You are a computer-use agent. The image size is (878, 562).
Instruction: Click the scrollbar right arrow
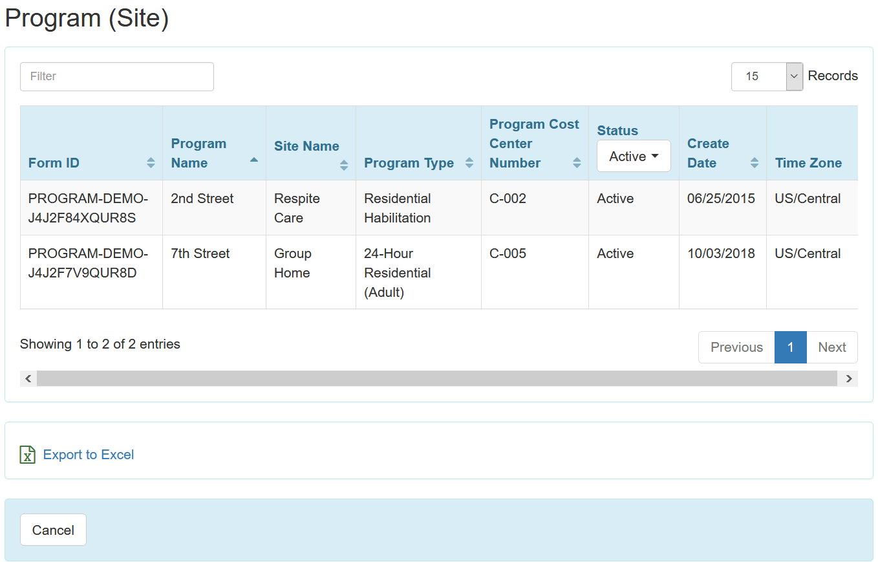coord(848,378)
